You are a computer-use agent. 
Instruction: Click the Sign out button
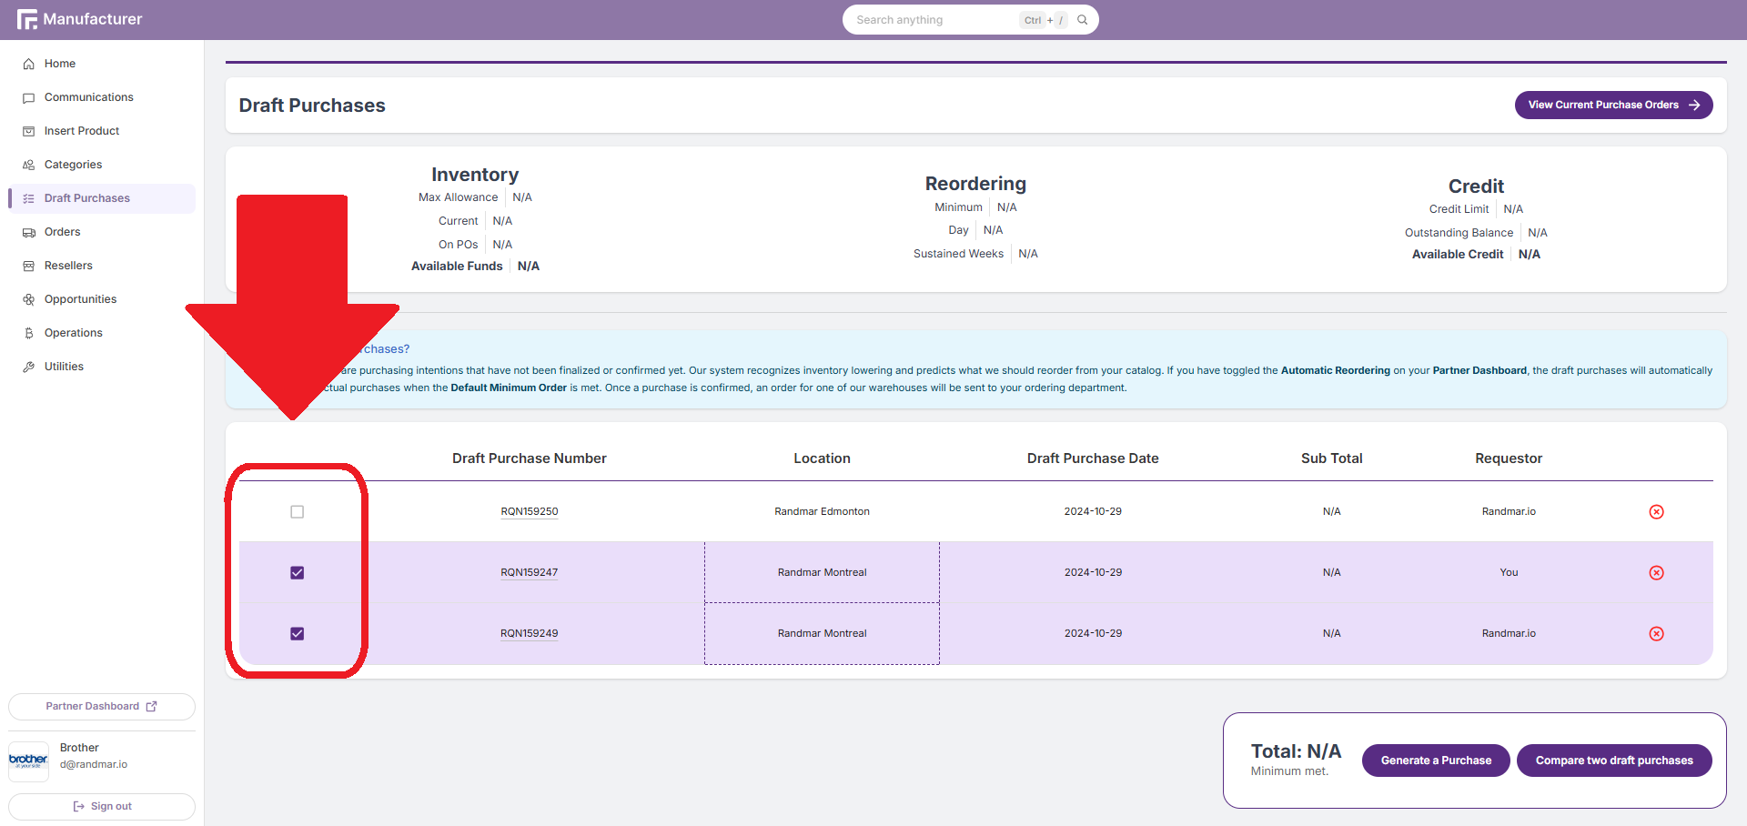(102, 807)
